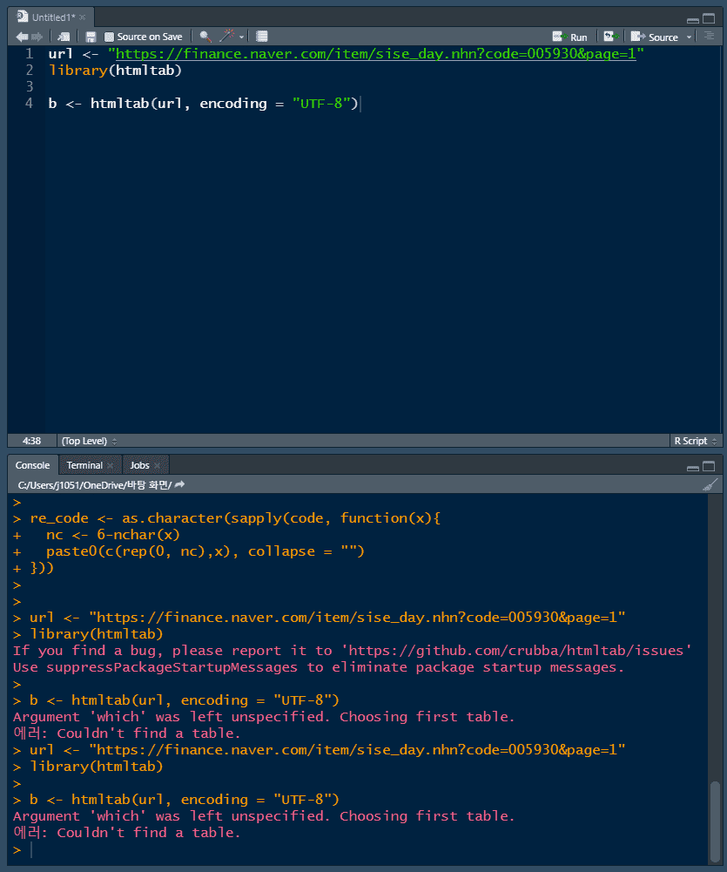Open the Compile Report notebook icon
The image size is (727, 872).
point(262,37)
